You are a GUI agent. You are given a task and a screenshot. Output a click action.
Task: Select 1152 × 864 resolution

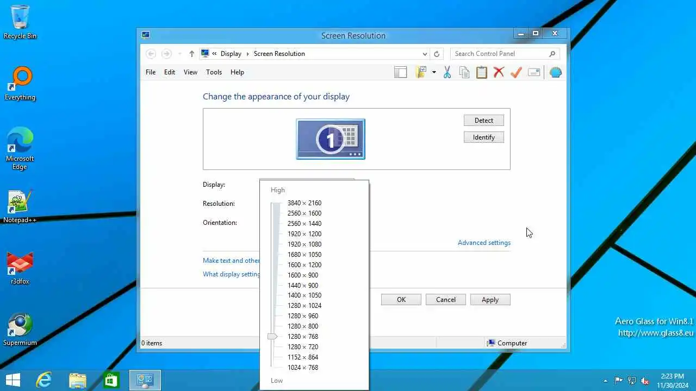point(303,357)
